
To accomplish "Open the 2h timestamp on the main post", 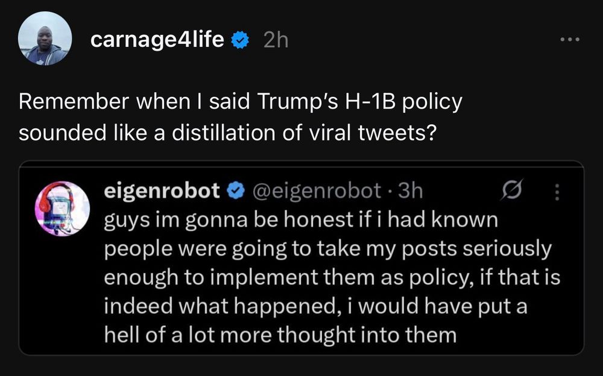I will click(275, 39).
